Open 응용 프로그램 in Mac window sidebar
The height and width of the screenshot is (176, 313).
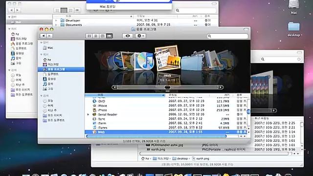22,44
